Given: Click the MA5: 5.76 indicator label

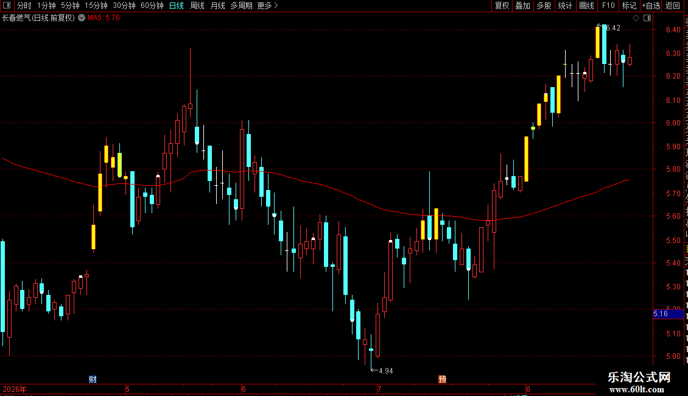Looking at the screenshot, I should coord(104,18).
